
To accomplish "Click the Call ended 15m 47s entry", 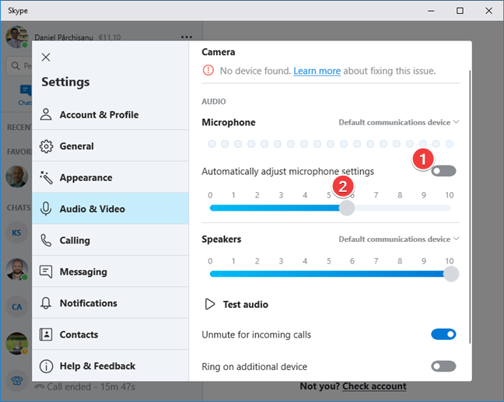I will click(86, 386).
